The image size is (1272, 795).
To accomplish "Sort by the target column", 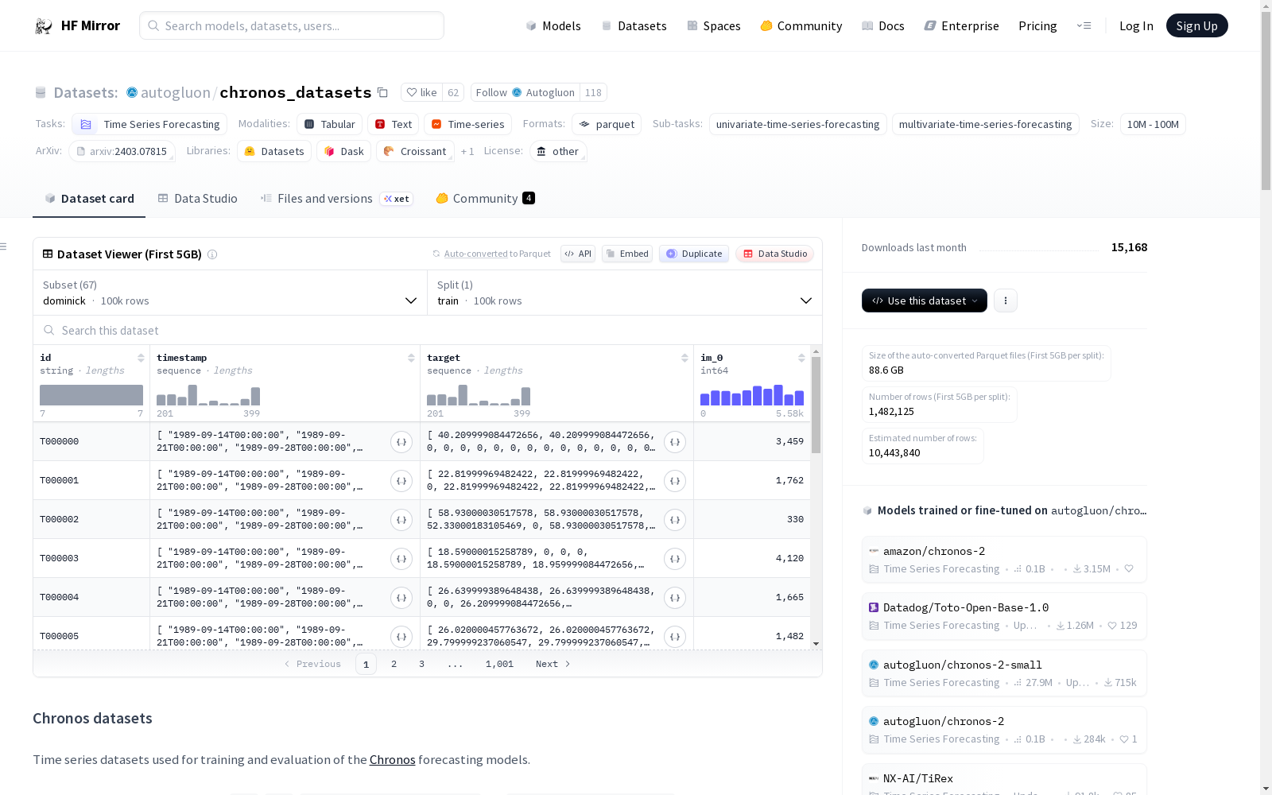I will [684, 358].
